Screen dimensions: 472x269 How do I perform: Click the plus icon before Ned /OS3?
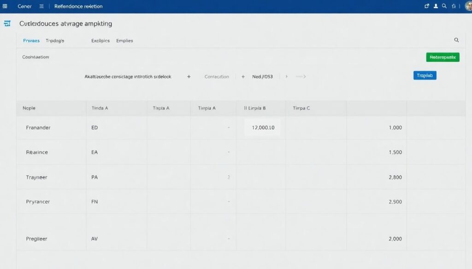click(243, 77)
